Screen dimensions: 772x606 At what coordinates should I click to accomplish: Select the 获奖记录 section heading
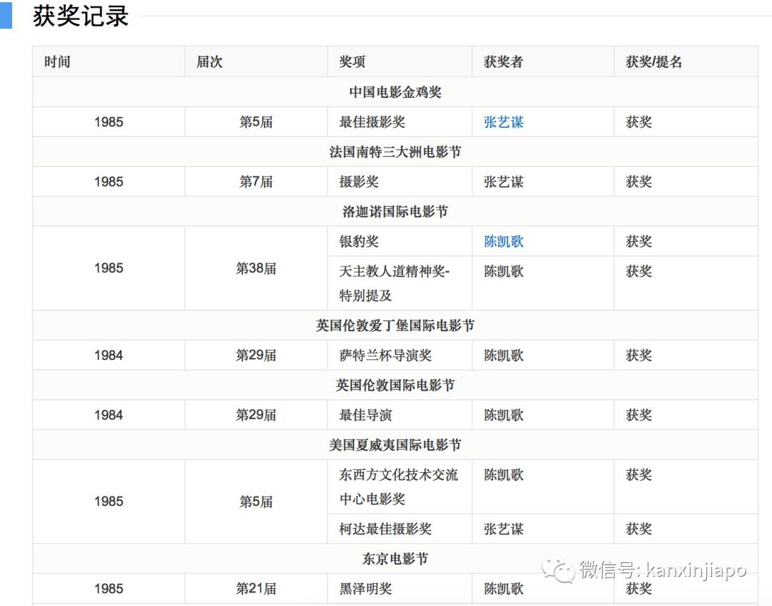point(80,16)
